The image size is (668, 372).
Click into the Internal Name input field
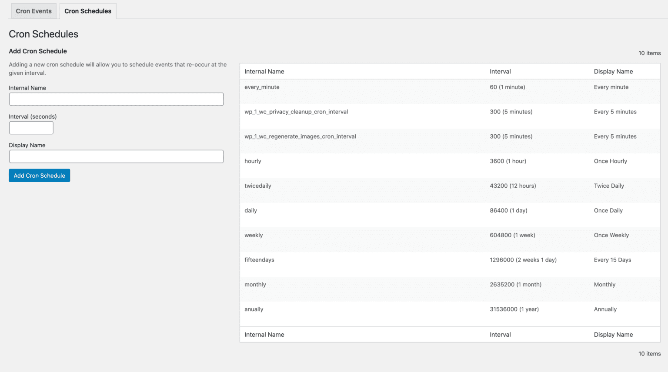pyautogui.click(x=116, y=99)
